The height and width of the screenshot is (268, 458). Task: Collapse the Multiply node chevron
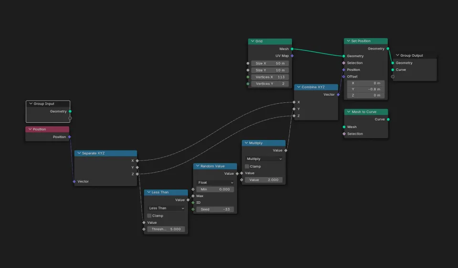[x=246, y=143]
